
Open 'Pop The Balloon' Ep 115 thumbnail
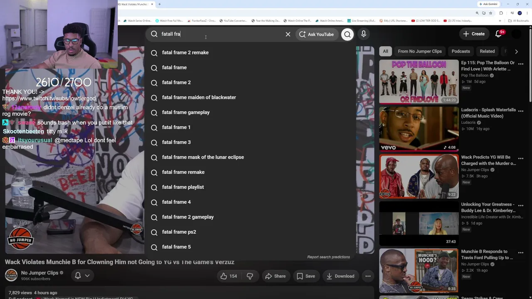[x=419, y=82]
